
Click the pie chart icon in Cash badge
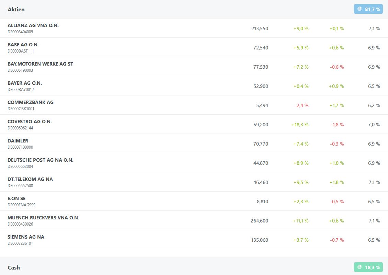coord(360,267)
